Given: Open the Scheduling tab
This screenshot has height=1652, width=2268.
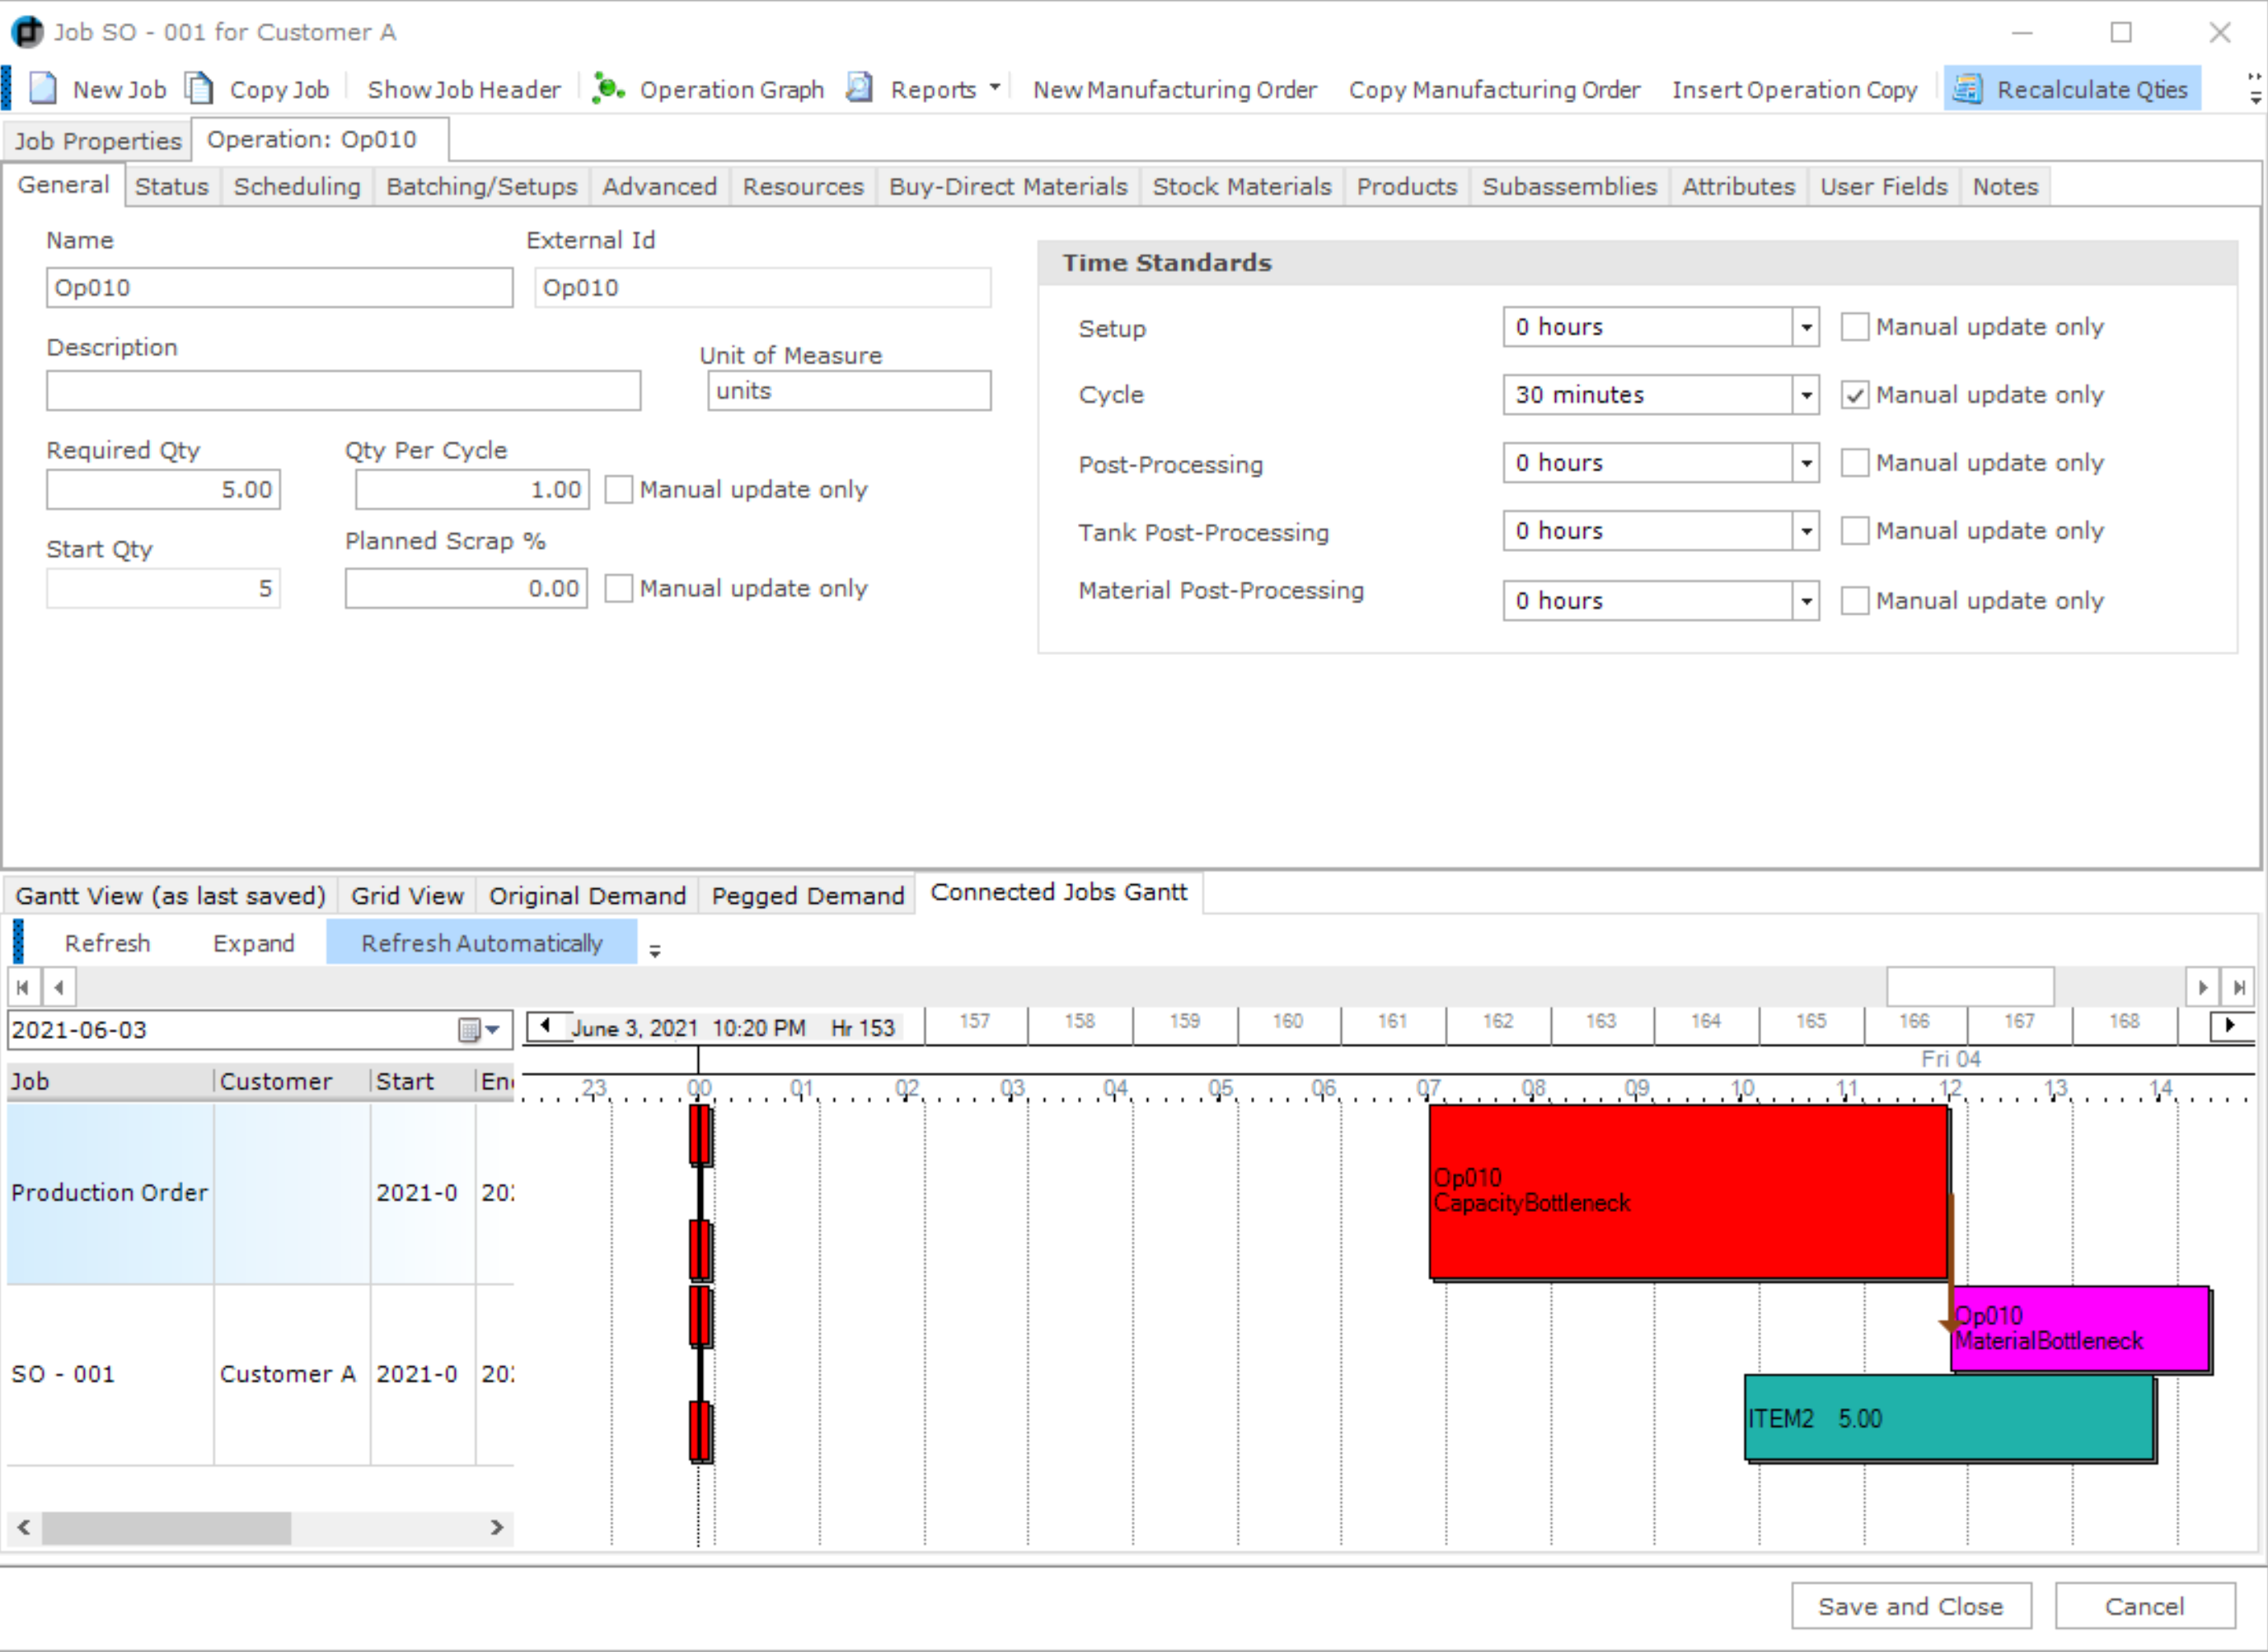Looking at the screenshot, I should pyautogui.click(x=297, y=187).
